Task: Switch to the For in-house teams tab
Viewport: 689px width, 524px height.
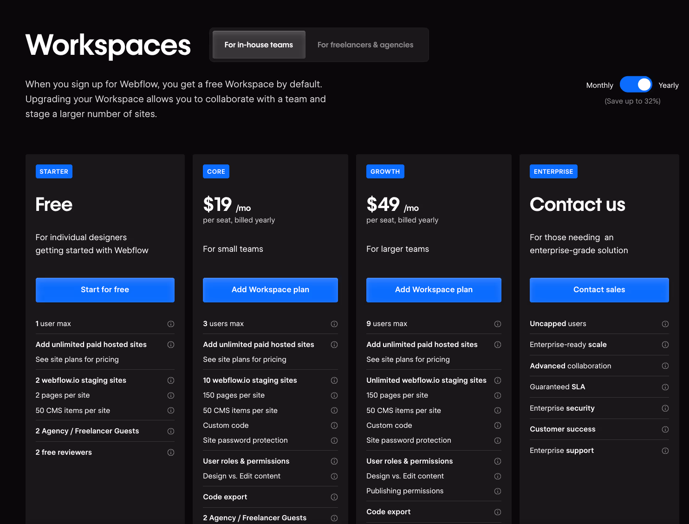Action: [259, 45]
